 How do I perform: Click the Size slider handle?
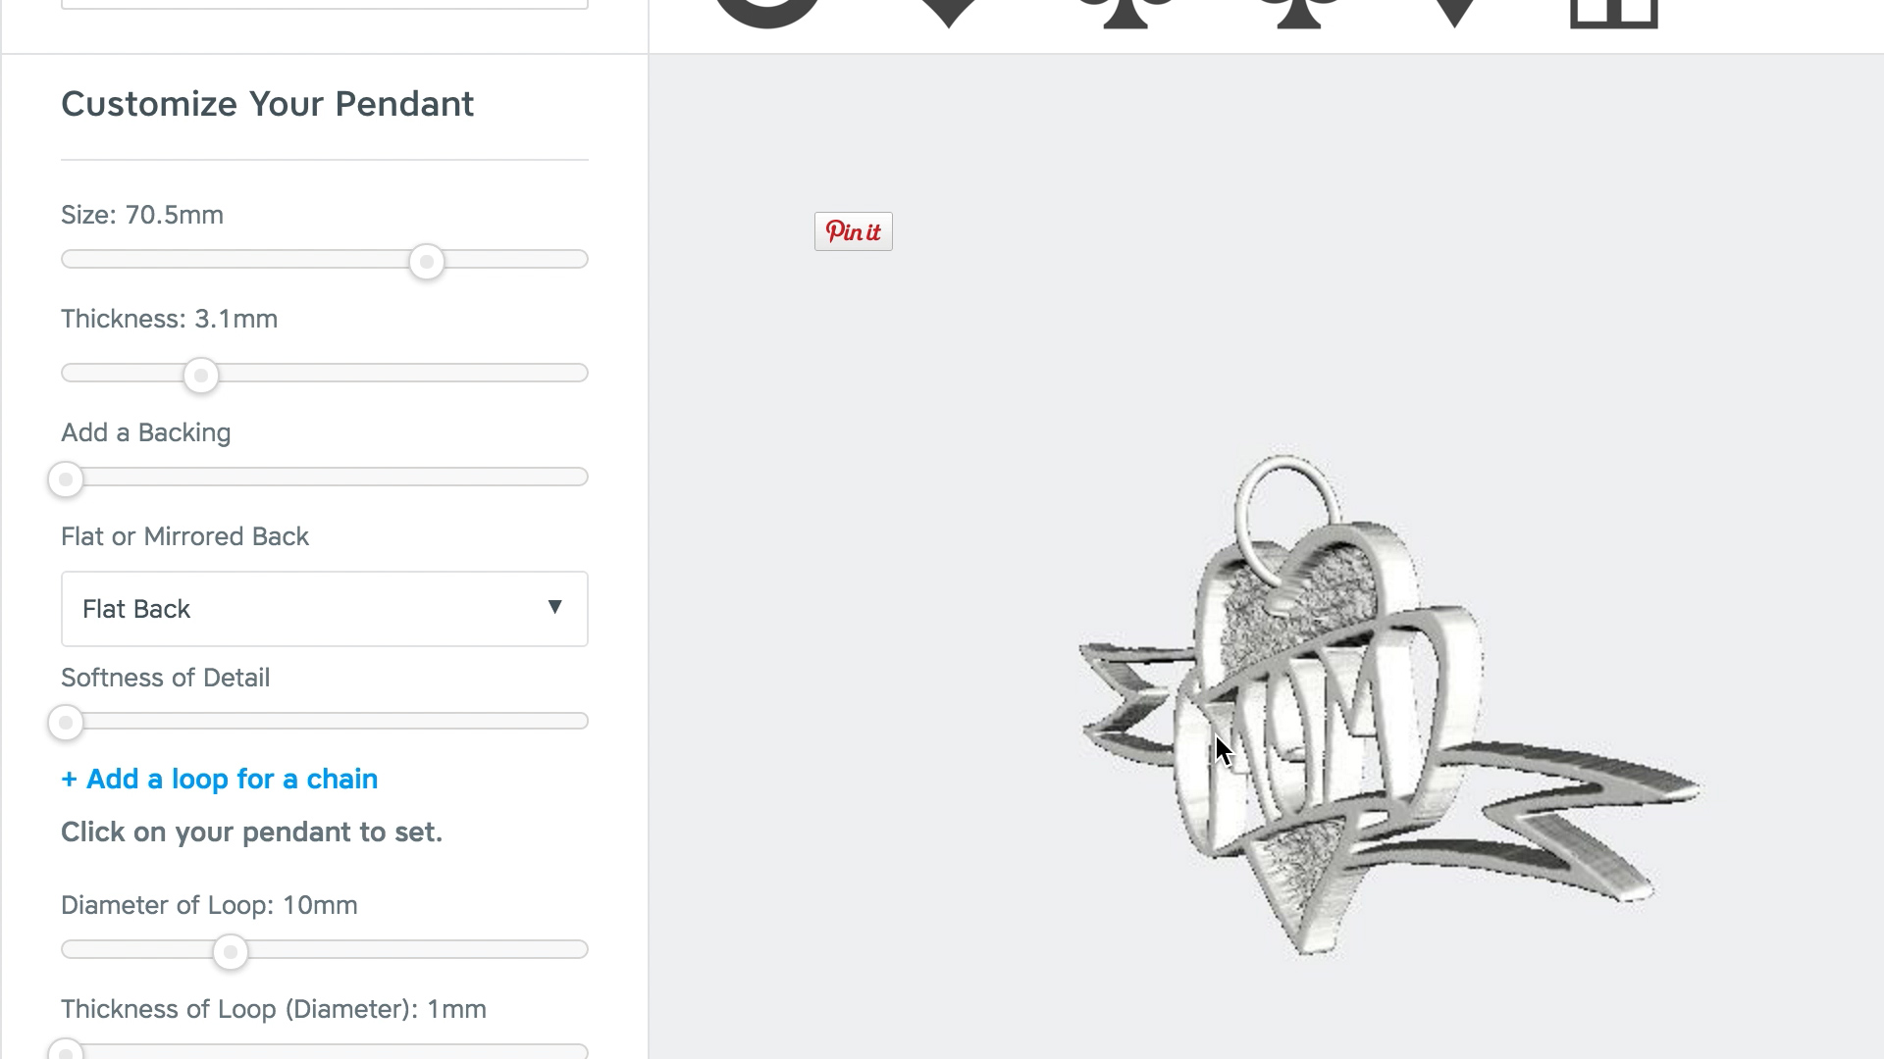click(x=427, y=262)
